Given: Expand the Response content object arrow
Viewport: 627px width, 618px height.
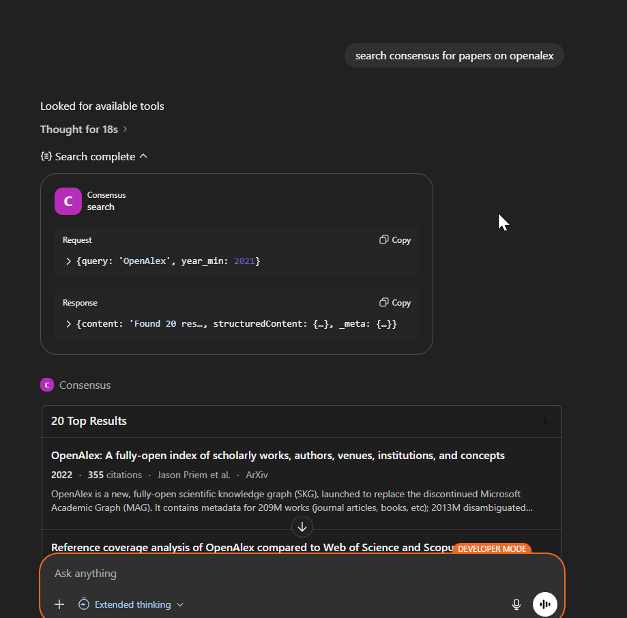Looking at the screenshot, I should (68, 324).
